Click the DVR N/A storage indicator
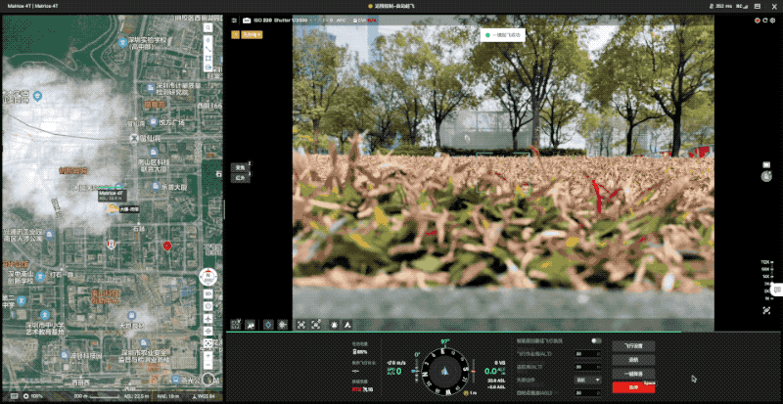 pyautogui.click(x=365, y=21)
